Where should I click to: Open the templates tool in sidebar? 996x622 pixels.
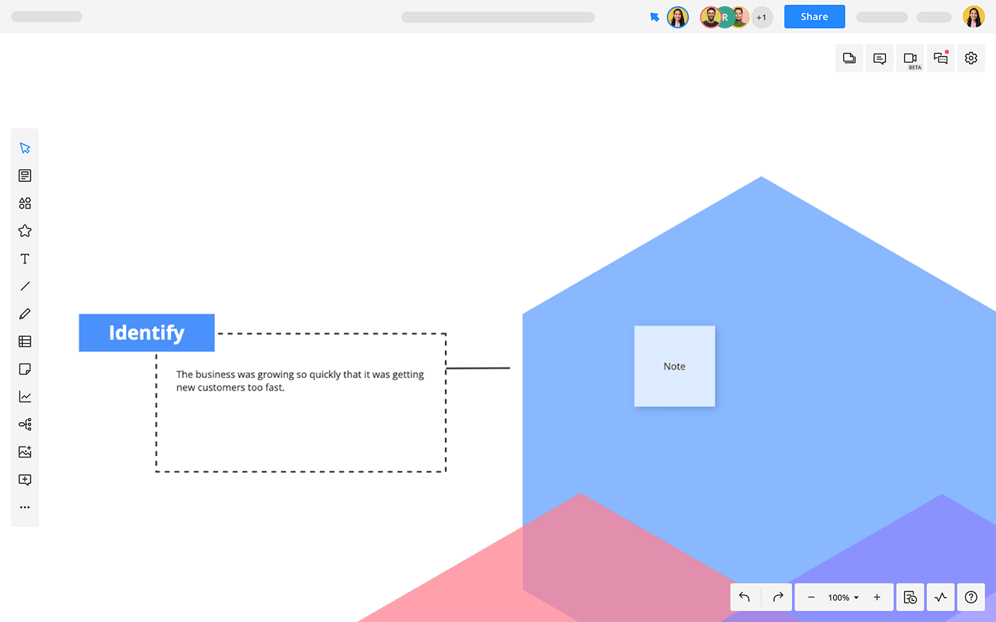[25, 176]
